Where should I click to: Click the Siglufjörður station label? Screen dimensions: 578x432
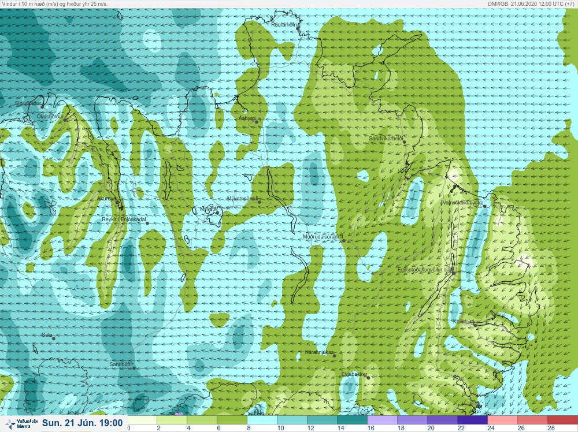28,103
